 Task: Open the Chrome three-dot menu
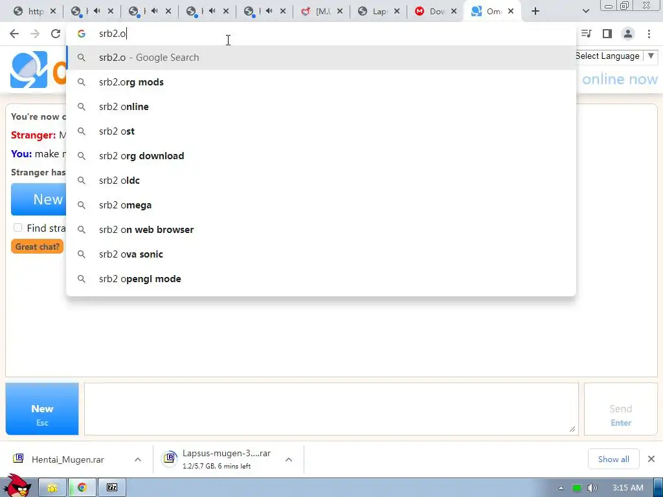pyautogui.click(x=649, y=34)
